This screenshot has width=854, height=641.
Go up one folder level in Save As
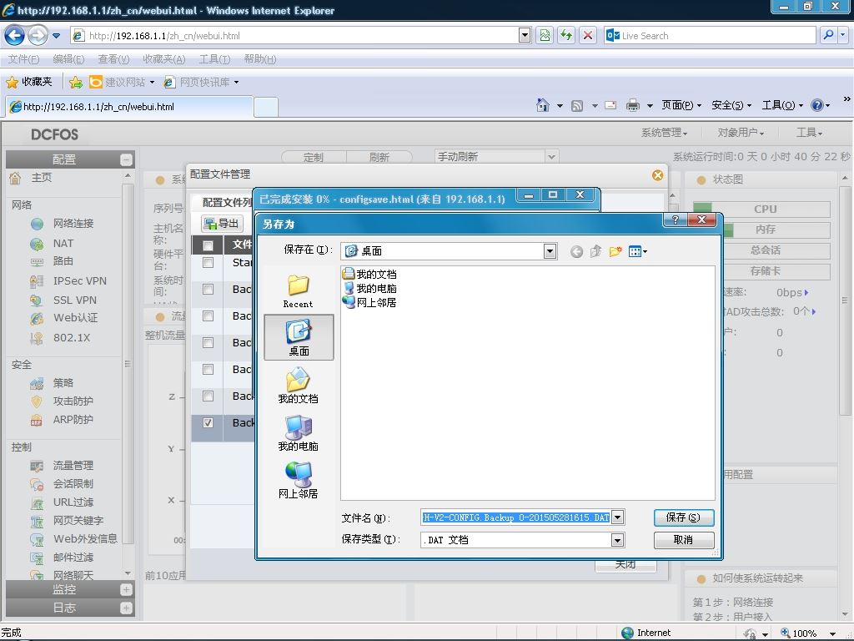[595, 251]
